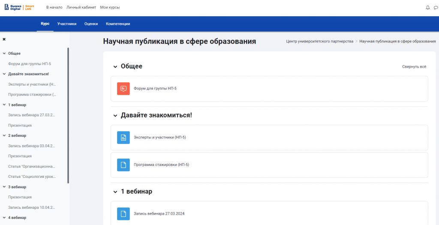Viewport: 439px width, 225px height.
Task: Switch to the Участники tab
Action: [67, 24]
